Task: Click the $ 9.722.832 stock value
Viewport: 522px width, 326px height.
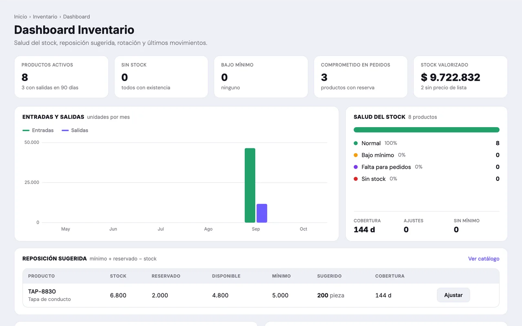Action: click(x=451, y=77)
